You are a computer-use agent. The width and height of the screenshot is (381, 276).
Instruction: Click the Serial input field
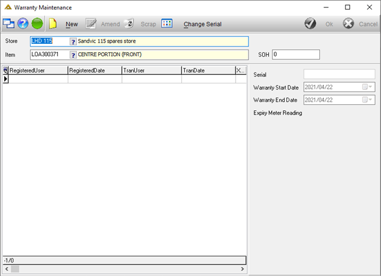tap(339, 74)
